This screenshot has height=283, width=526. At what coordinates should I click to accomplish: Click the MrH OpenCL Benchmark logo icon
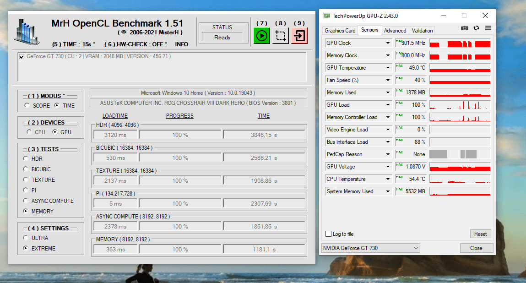coord(27,32)
